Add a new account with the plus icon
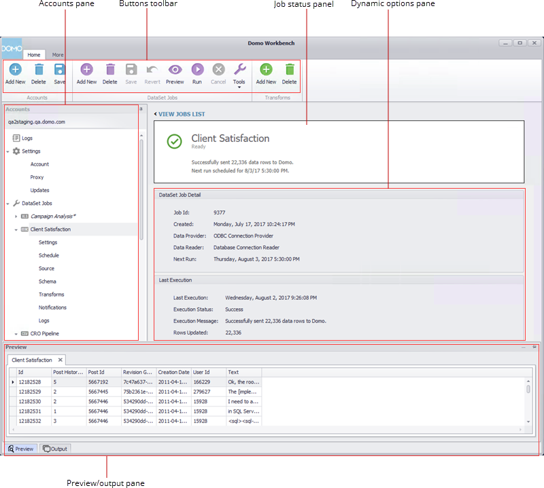The image size is (544, 488). tap(15, 70)
